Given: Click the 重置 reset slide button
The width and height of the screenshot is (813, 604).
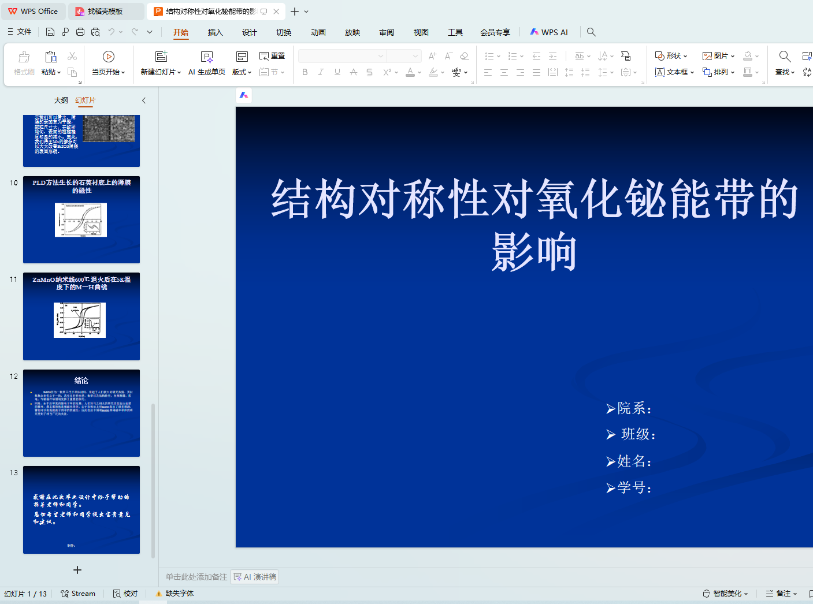Looking at the screenshot, I should [x=272, y=56].
